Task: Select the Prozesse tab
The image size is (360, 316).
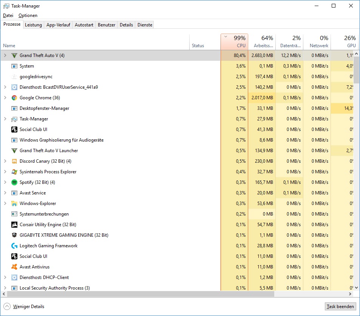Action: point(12,24)
